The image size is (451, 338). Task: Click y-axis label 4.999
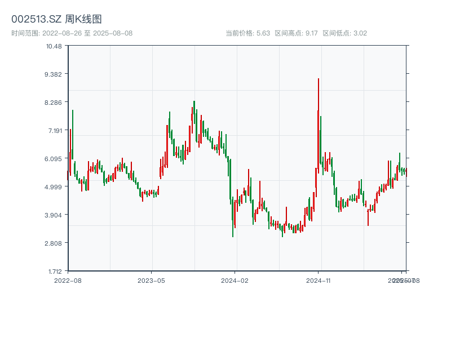pos(53,187)
